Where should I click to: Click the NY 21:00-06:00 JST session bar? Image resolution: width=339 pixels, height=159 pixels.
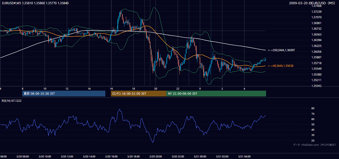coord(216,94)
